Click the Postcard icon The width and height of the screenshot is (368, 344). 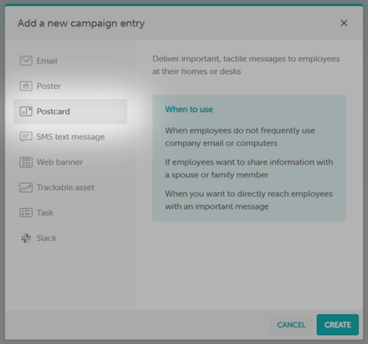[26, 111]
